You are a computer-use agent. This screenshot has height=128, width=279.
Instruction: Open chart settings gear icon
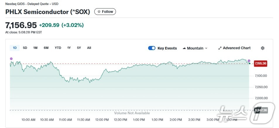coord(263,48)
